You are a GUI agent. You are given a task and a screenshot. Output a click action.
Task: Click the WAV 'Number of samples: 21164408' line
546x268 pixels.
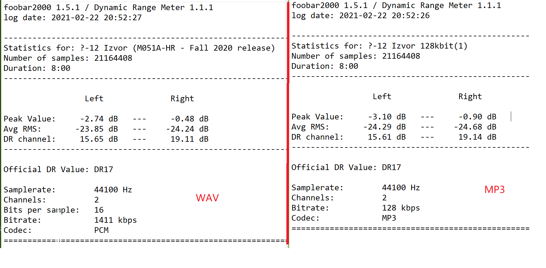[68, 58]
